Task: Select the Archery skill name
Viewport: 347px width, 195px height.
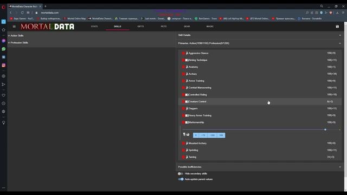Action: [192, 74]
